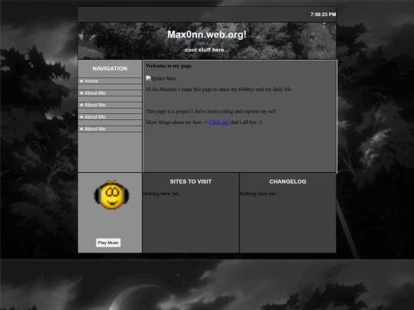Click the Play Music button
414x310 pixels.
pyautogui.click(x=108, y=243)
